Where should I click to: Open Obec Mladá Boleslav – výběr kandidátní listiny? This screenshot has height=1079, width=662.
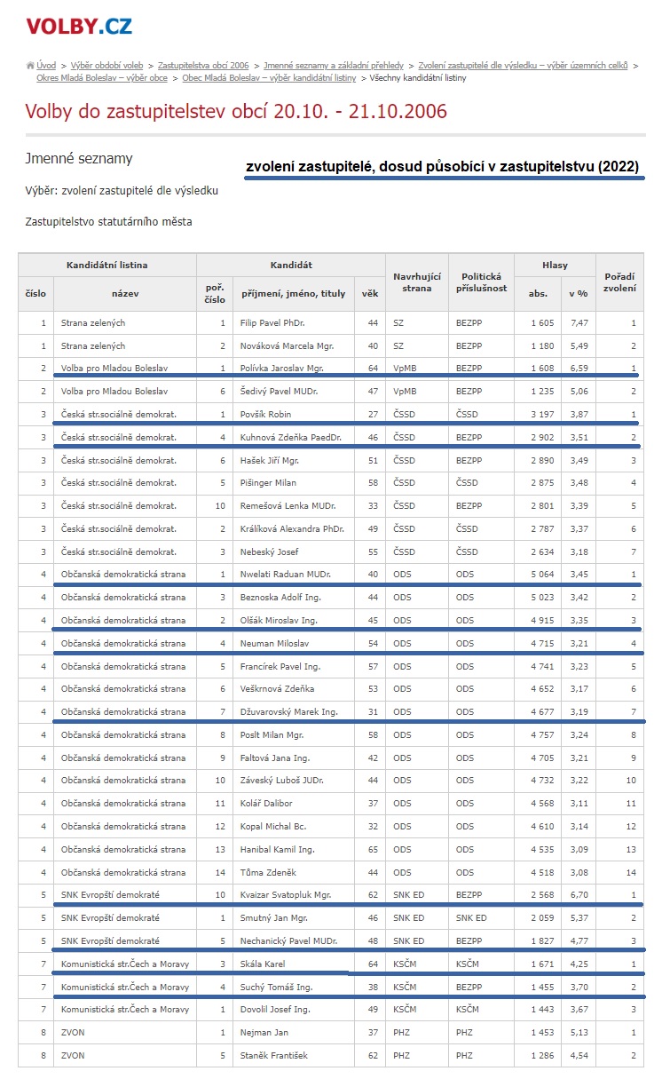coord(269,78)
